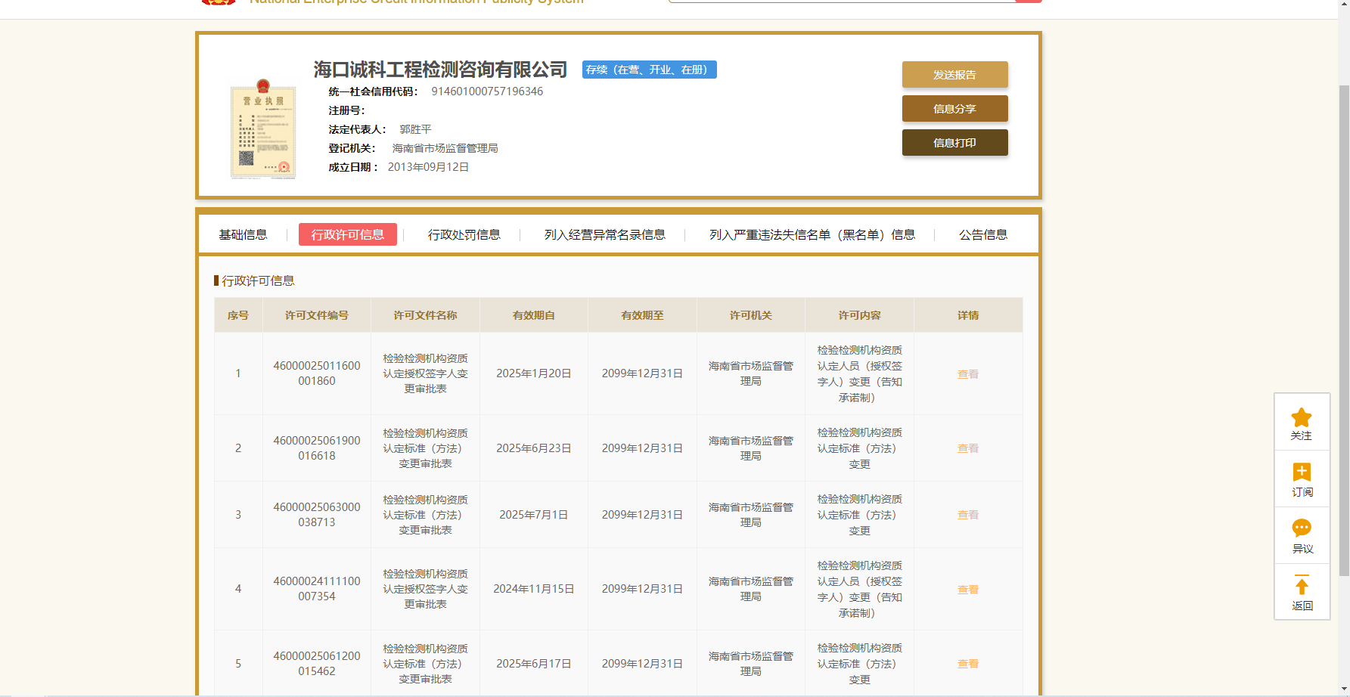
Task: Switch to the 公告信息 tab
Action: (x=982, y=235)
